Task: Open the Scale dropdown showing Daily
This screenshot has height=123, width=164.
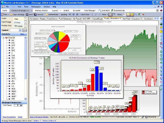Action: tap(26, 19)
